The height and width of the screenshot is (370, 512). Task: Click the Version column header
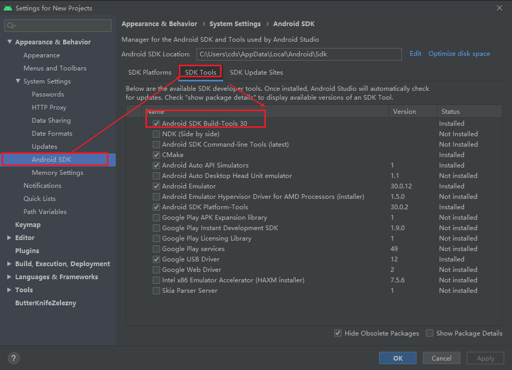pyautogui.click(x=413, y=112)
